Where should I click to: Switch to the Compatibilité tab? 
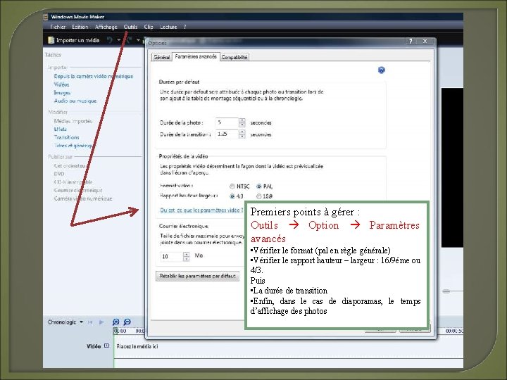click(x=234, y=57)
